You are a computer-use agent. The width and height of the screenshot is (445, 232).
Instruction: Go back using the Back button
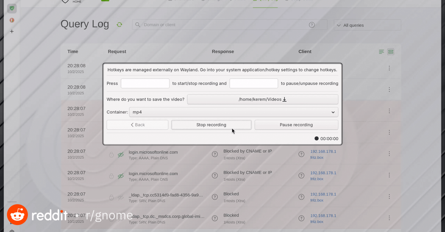click(137, 125)
